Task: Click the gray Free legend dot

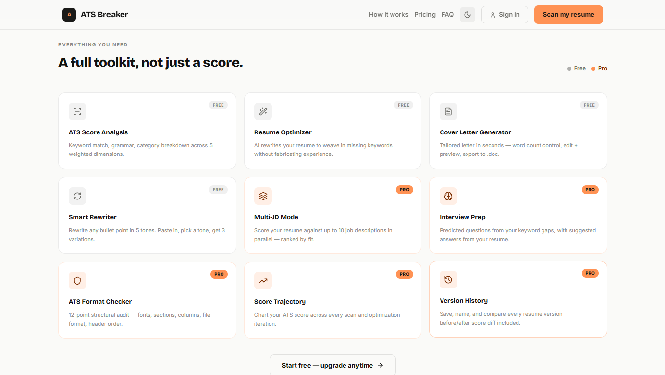Action: point(569,69)
